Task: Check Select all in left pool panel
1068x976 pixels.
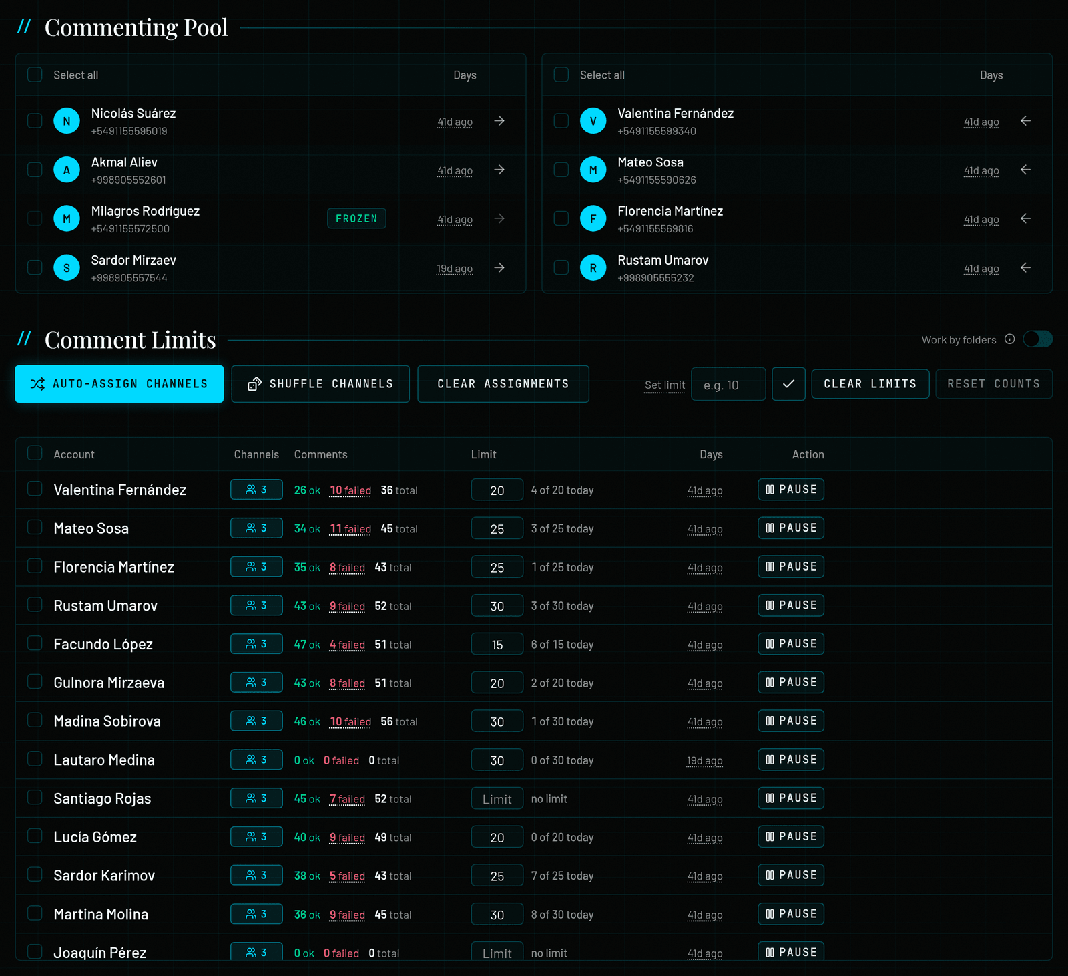Action: coord(35,75)
